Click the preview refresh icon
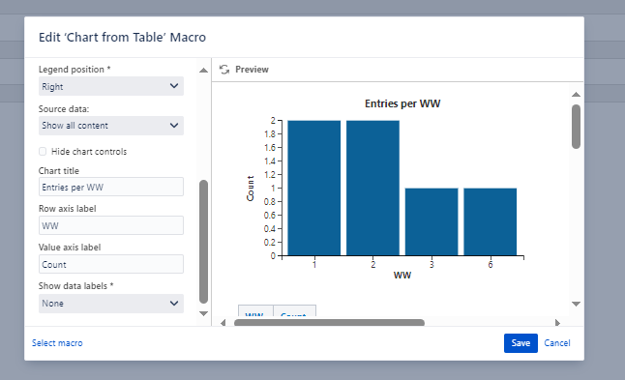This screenshot has width=625, height=380. (224, 70)
